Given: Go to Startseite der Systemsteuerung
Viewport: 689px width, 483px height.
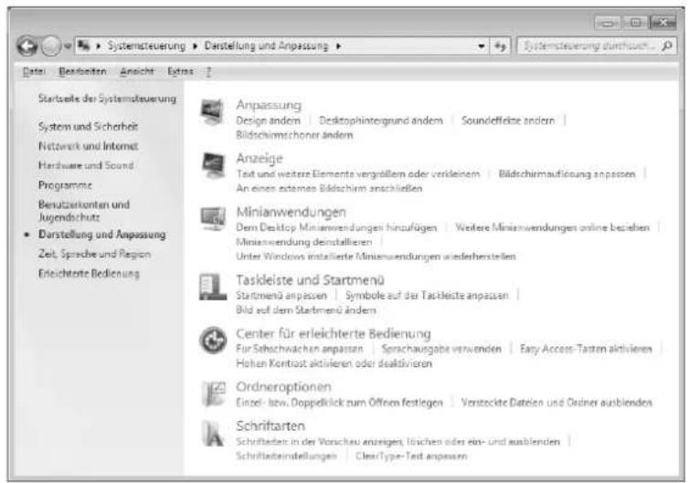Looking at the screenshot, I should click(107, 99).
